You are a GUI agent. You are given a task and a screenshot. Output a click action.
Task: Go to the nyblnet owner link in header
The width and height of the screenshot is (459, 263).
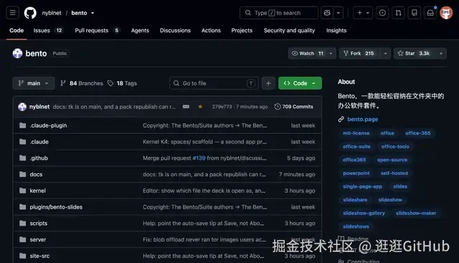(x=52, y=13)
